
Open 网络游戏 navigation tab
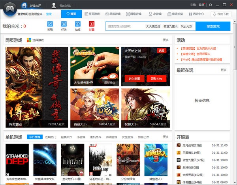(x=134, y=14)
